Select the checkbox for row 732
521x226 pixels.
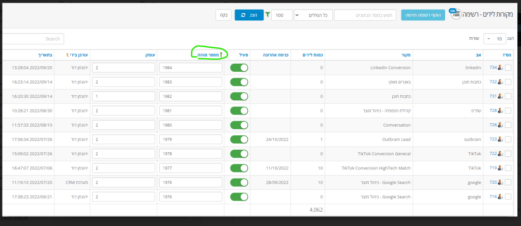tap(509, 82)
